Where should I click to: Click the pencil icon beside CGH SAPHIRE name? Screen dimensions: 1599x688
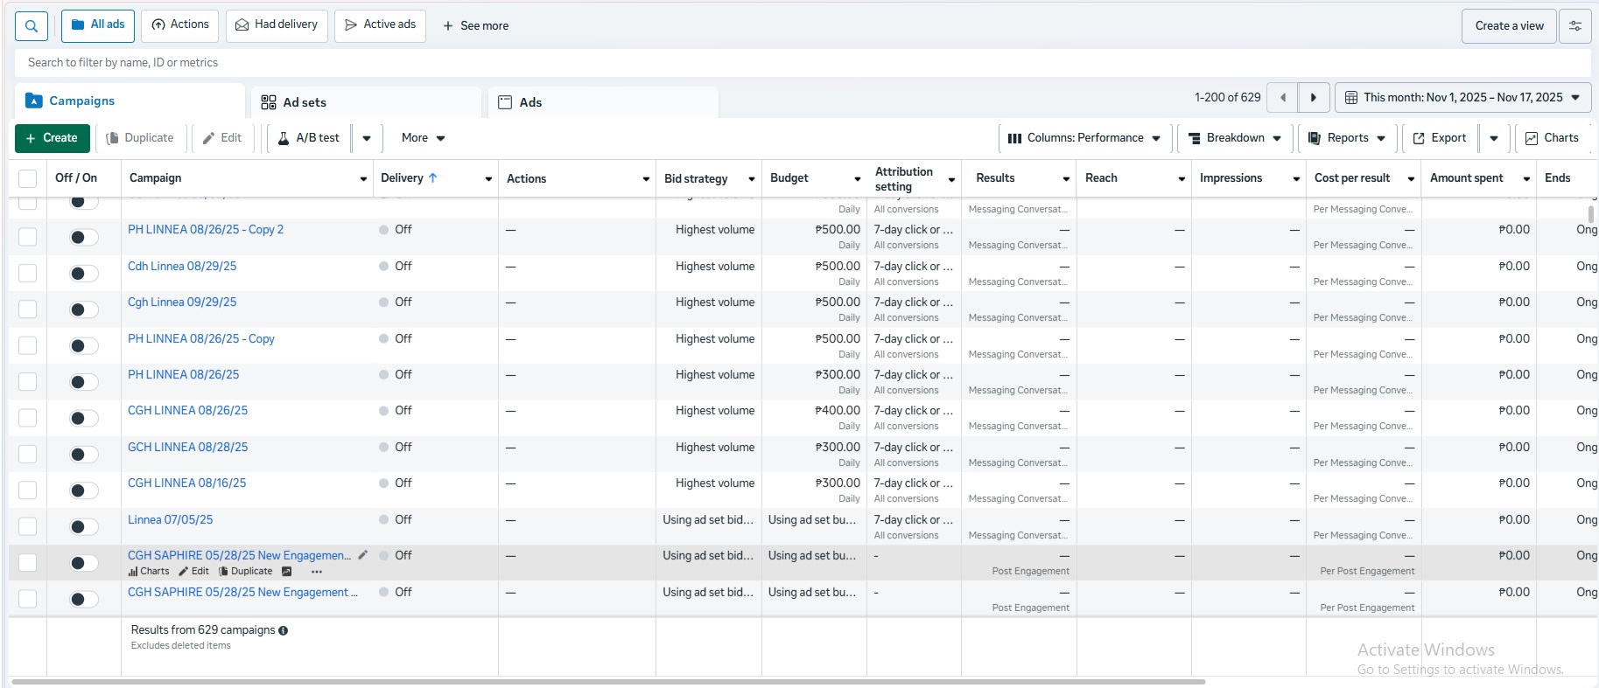pos(363,555)
